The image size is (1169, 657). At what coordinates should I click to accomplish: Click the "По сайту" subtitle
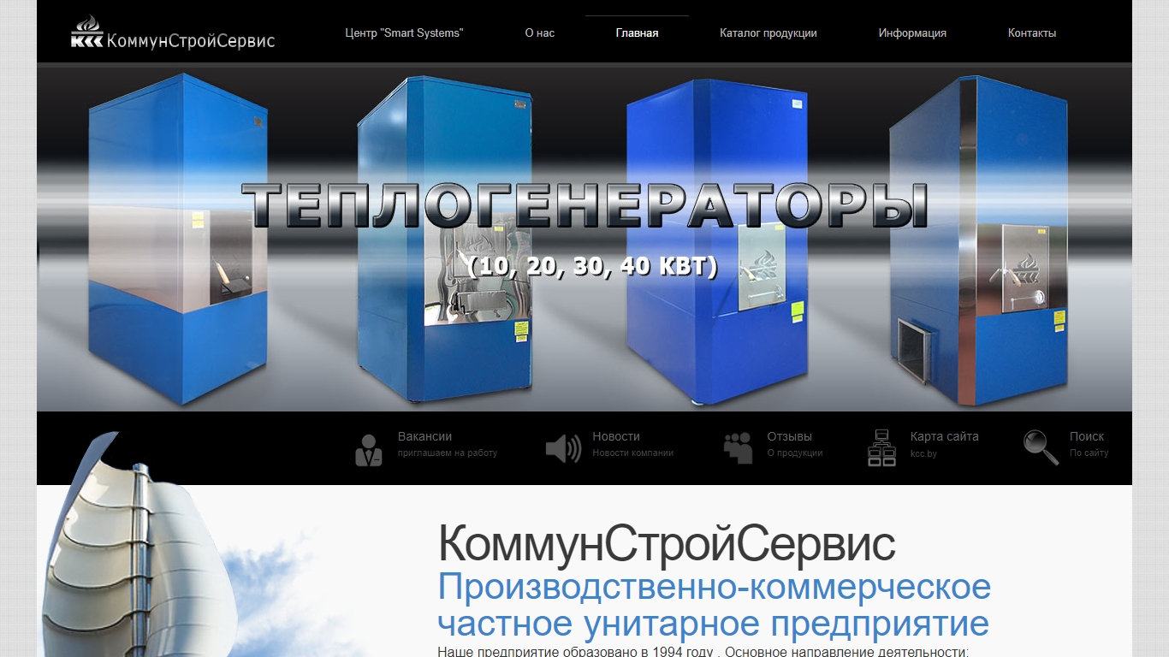click(1089, 453)
